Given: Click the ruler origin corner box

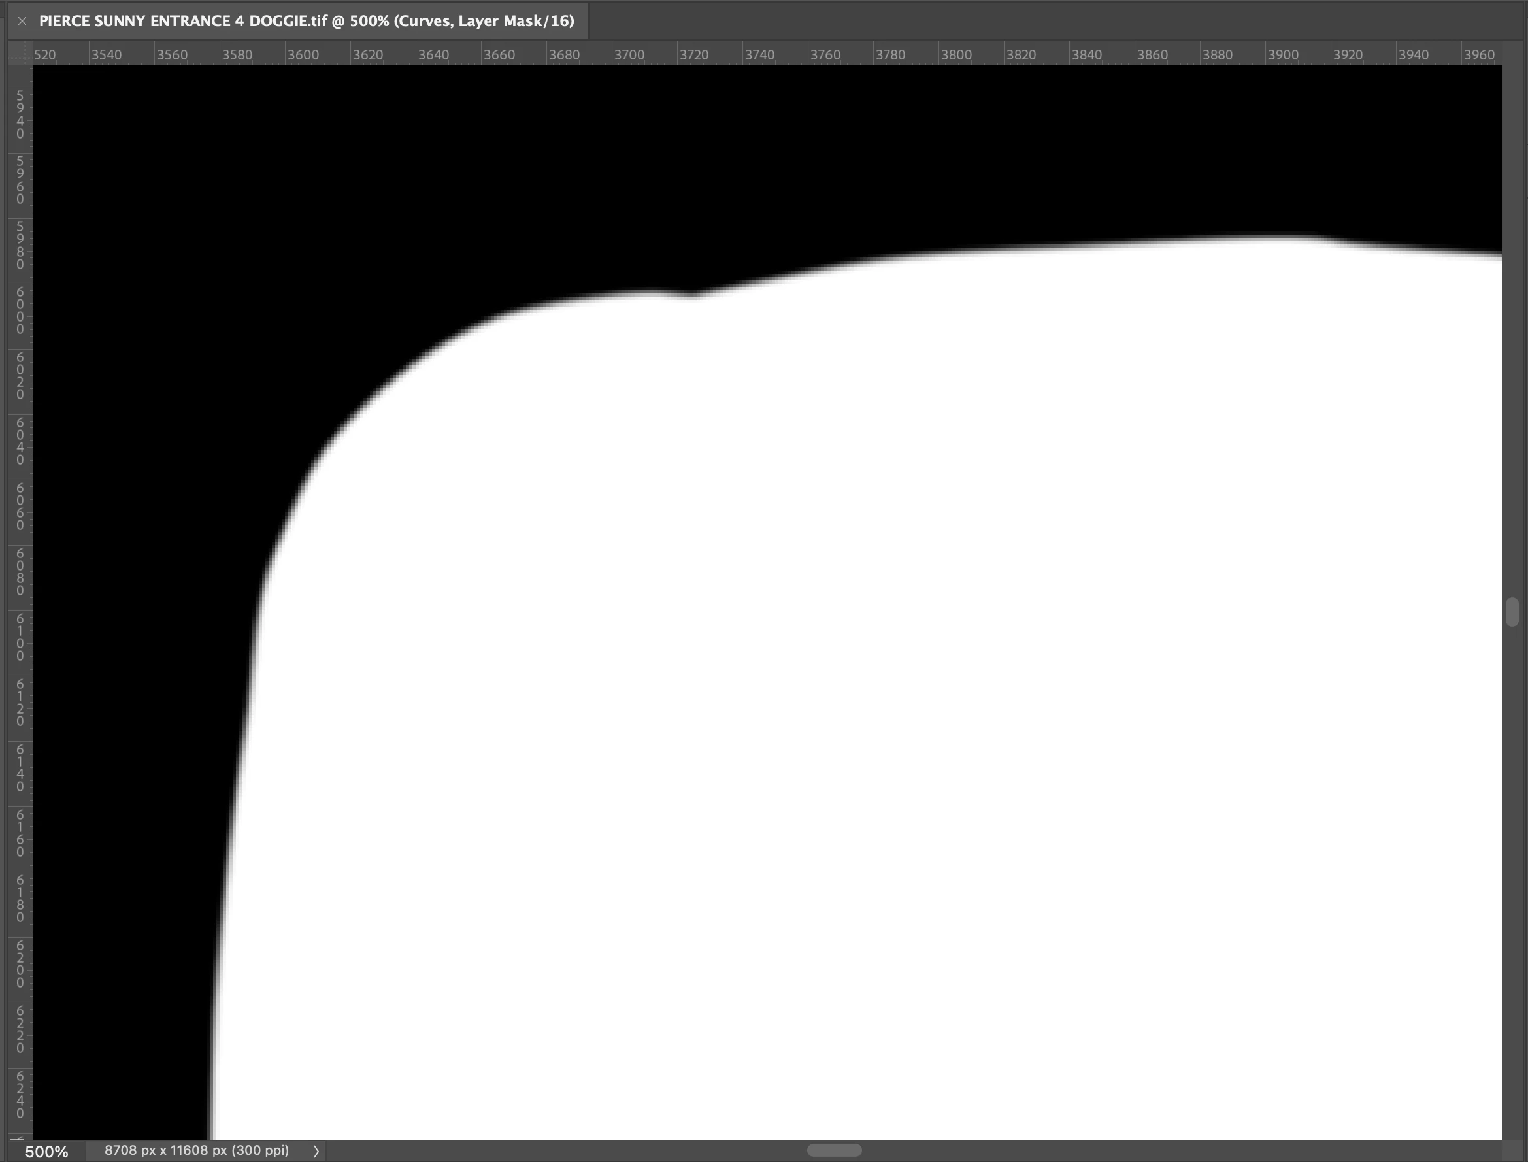Looking at the screenshot, I should [20, 54].
